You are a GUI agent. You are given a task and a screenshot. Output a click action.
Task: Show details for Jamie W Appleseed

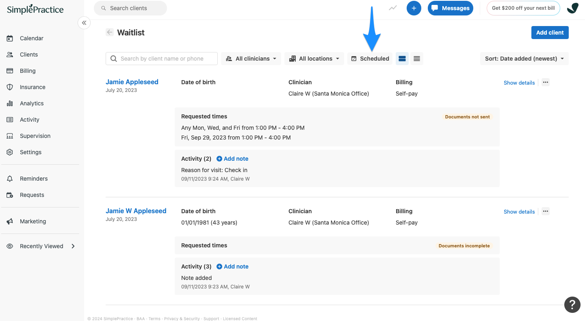tap(519, 212)
